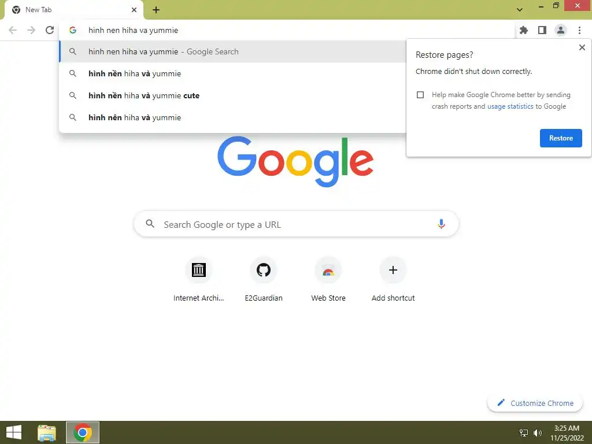The width and height of the screenshot is (592, 444).
Task: Click the taskbar clock showing 3:25 AM
Action: pos(567,432)
